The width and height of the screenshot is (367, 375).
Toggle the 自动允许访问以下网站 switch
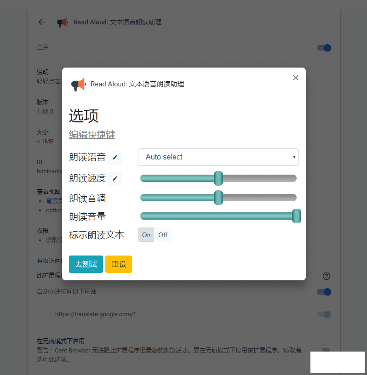[324, 292]
